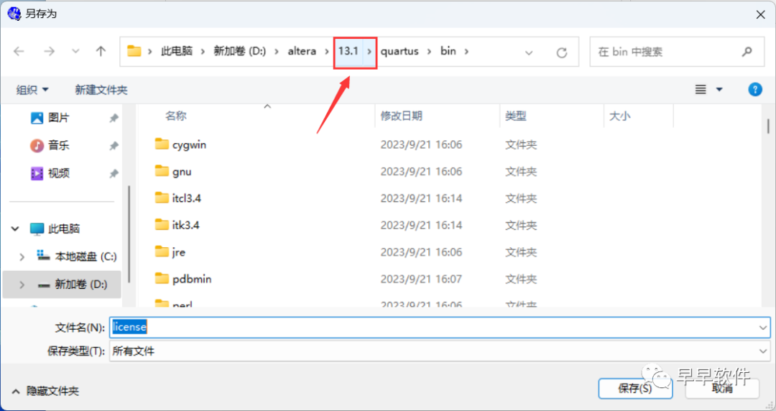776x411 pixels.
Task: Select quartus in the address path
Action: (399, 51)
